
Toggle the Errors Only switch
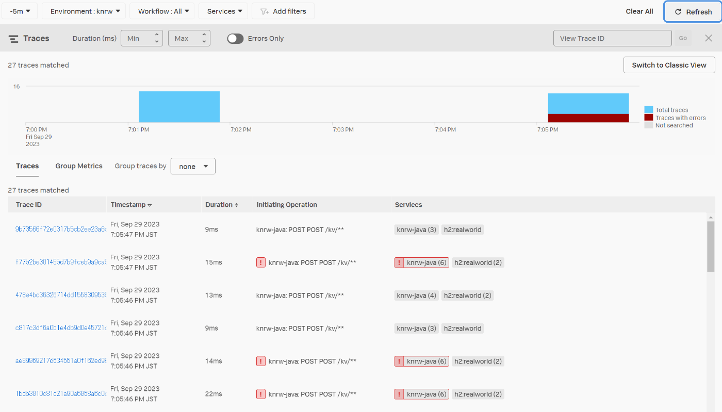pyautogui.click(x=235, y=39)
